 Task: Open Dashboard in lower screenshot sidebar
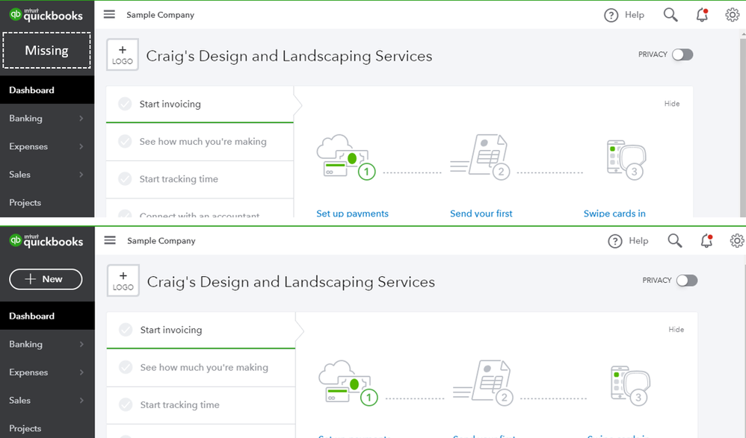(47, 316)
